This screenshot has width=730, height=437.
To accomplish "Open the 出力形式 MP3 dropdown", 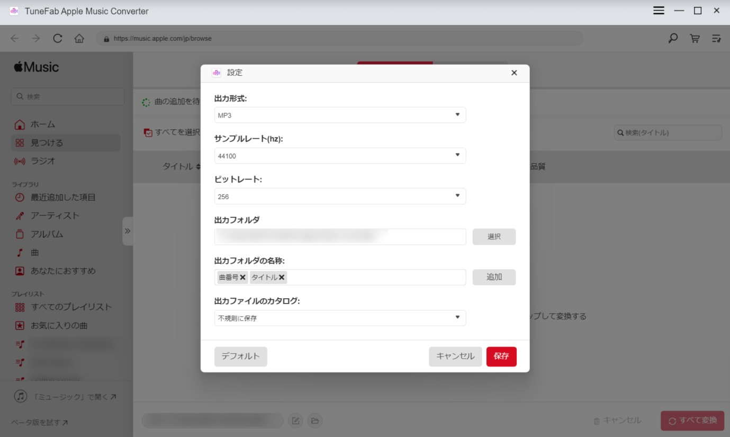I will click(x=340, y=115).
